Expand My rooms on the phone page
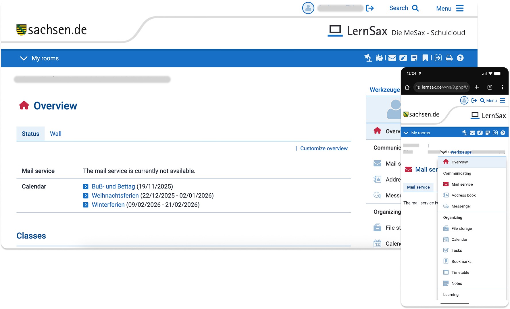 point(417,133)
